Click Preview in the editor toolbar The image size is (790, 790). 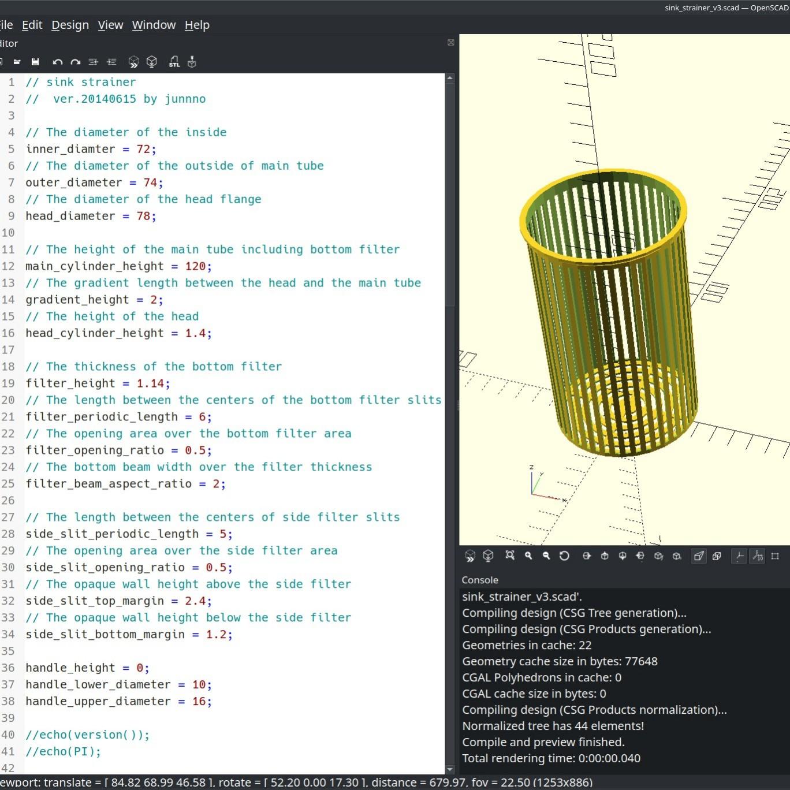pyautogui.click(x=133, y=62)
